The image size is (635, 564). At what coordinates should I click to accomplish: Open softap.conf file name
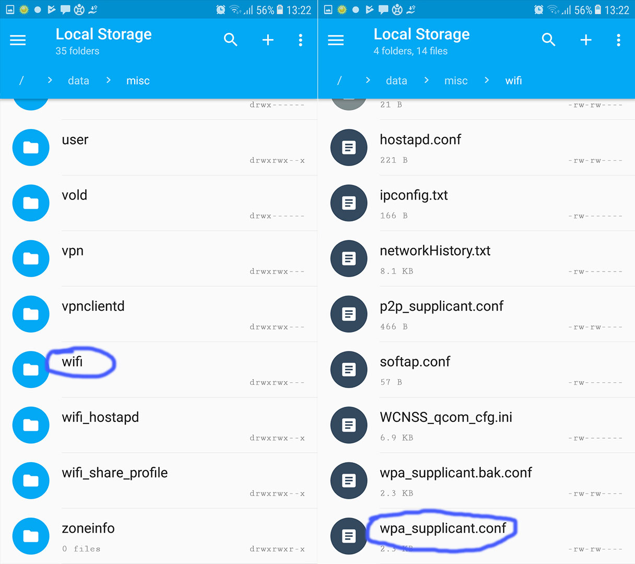click(x=415, y=362)
